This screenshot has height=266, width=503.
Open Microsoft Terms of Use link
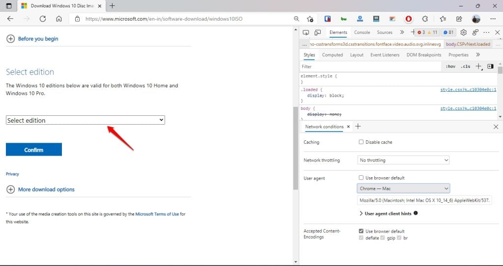click(x=157, y=214)
